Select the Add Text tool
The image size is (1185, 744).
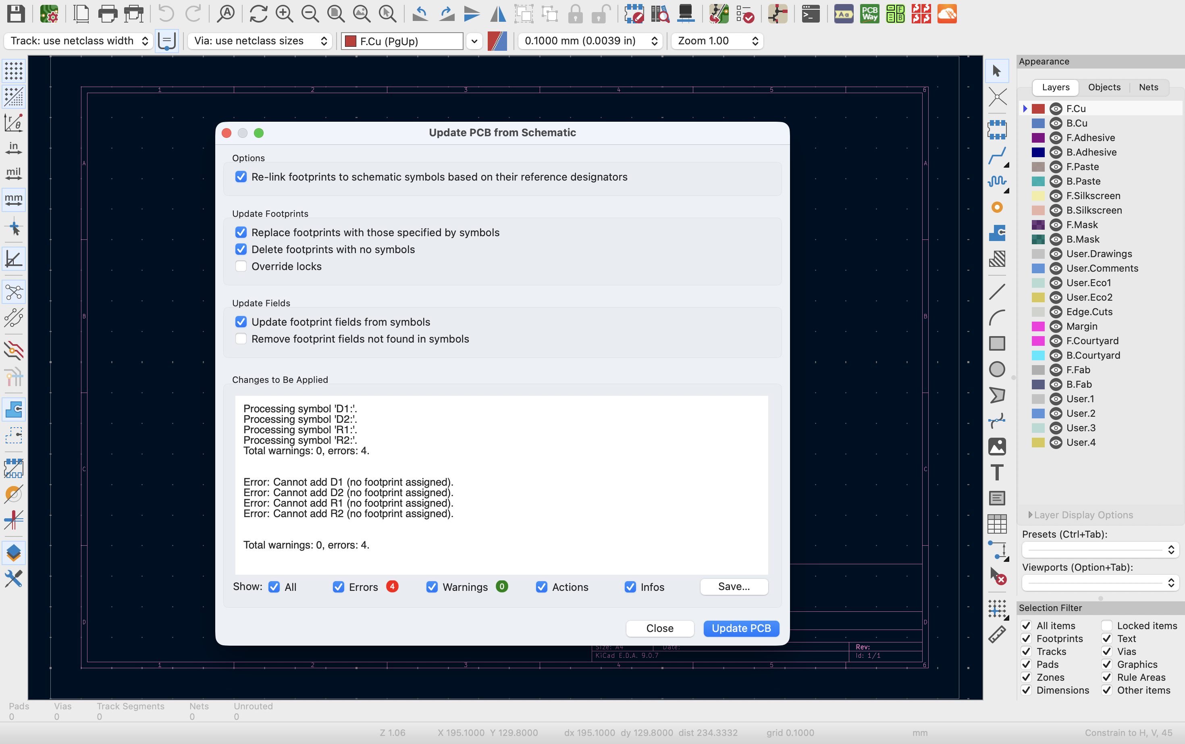(x=997, y=472)
